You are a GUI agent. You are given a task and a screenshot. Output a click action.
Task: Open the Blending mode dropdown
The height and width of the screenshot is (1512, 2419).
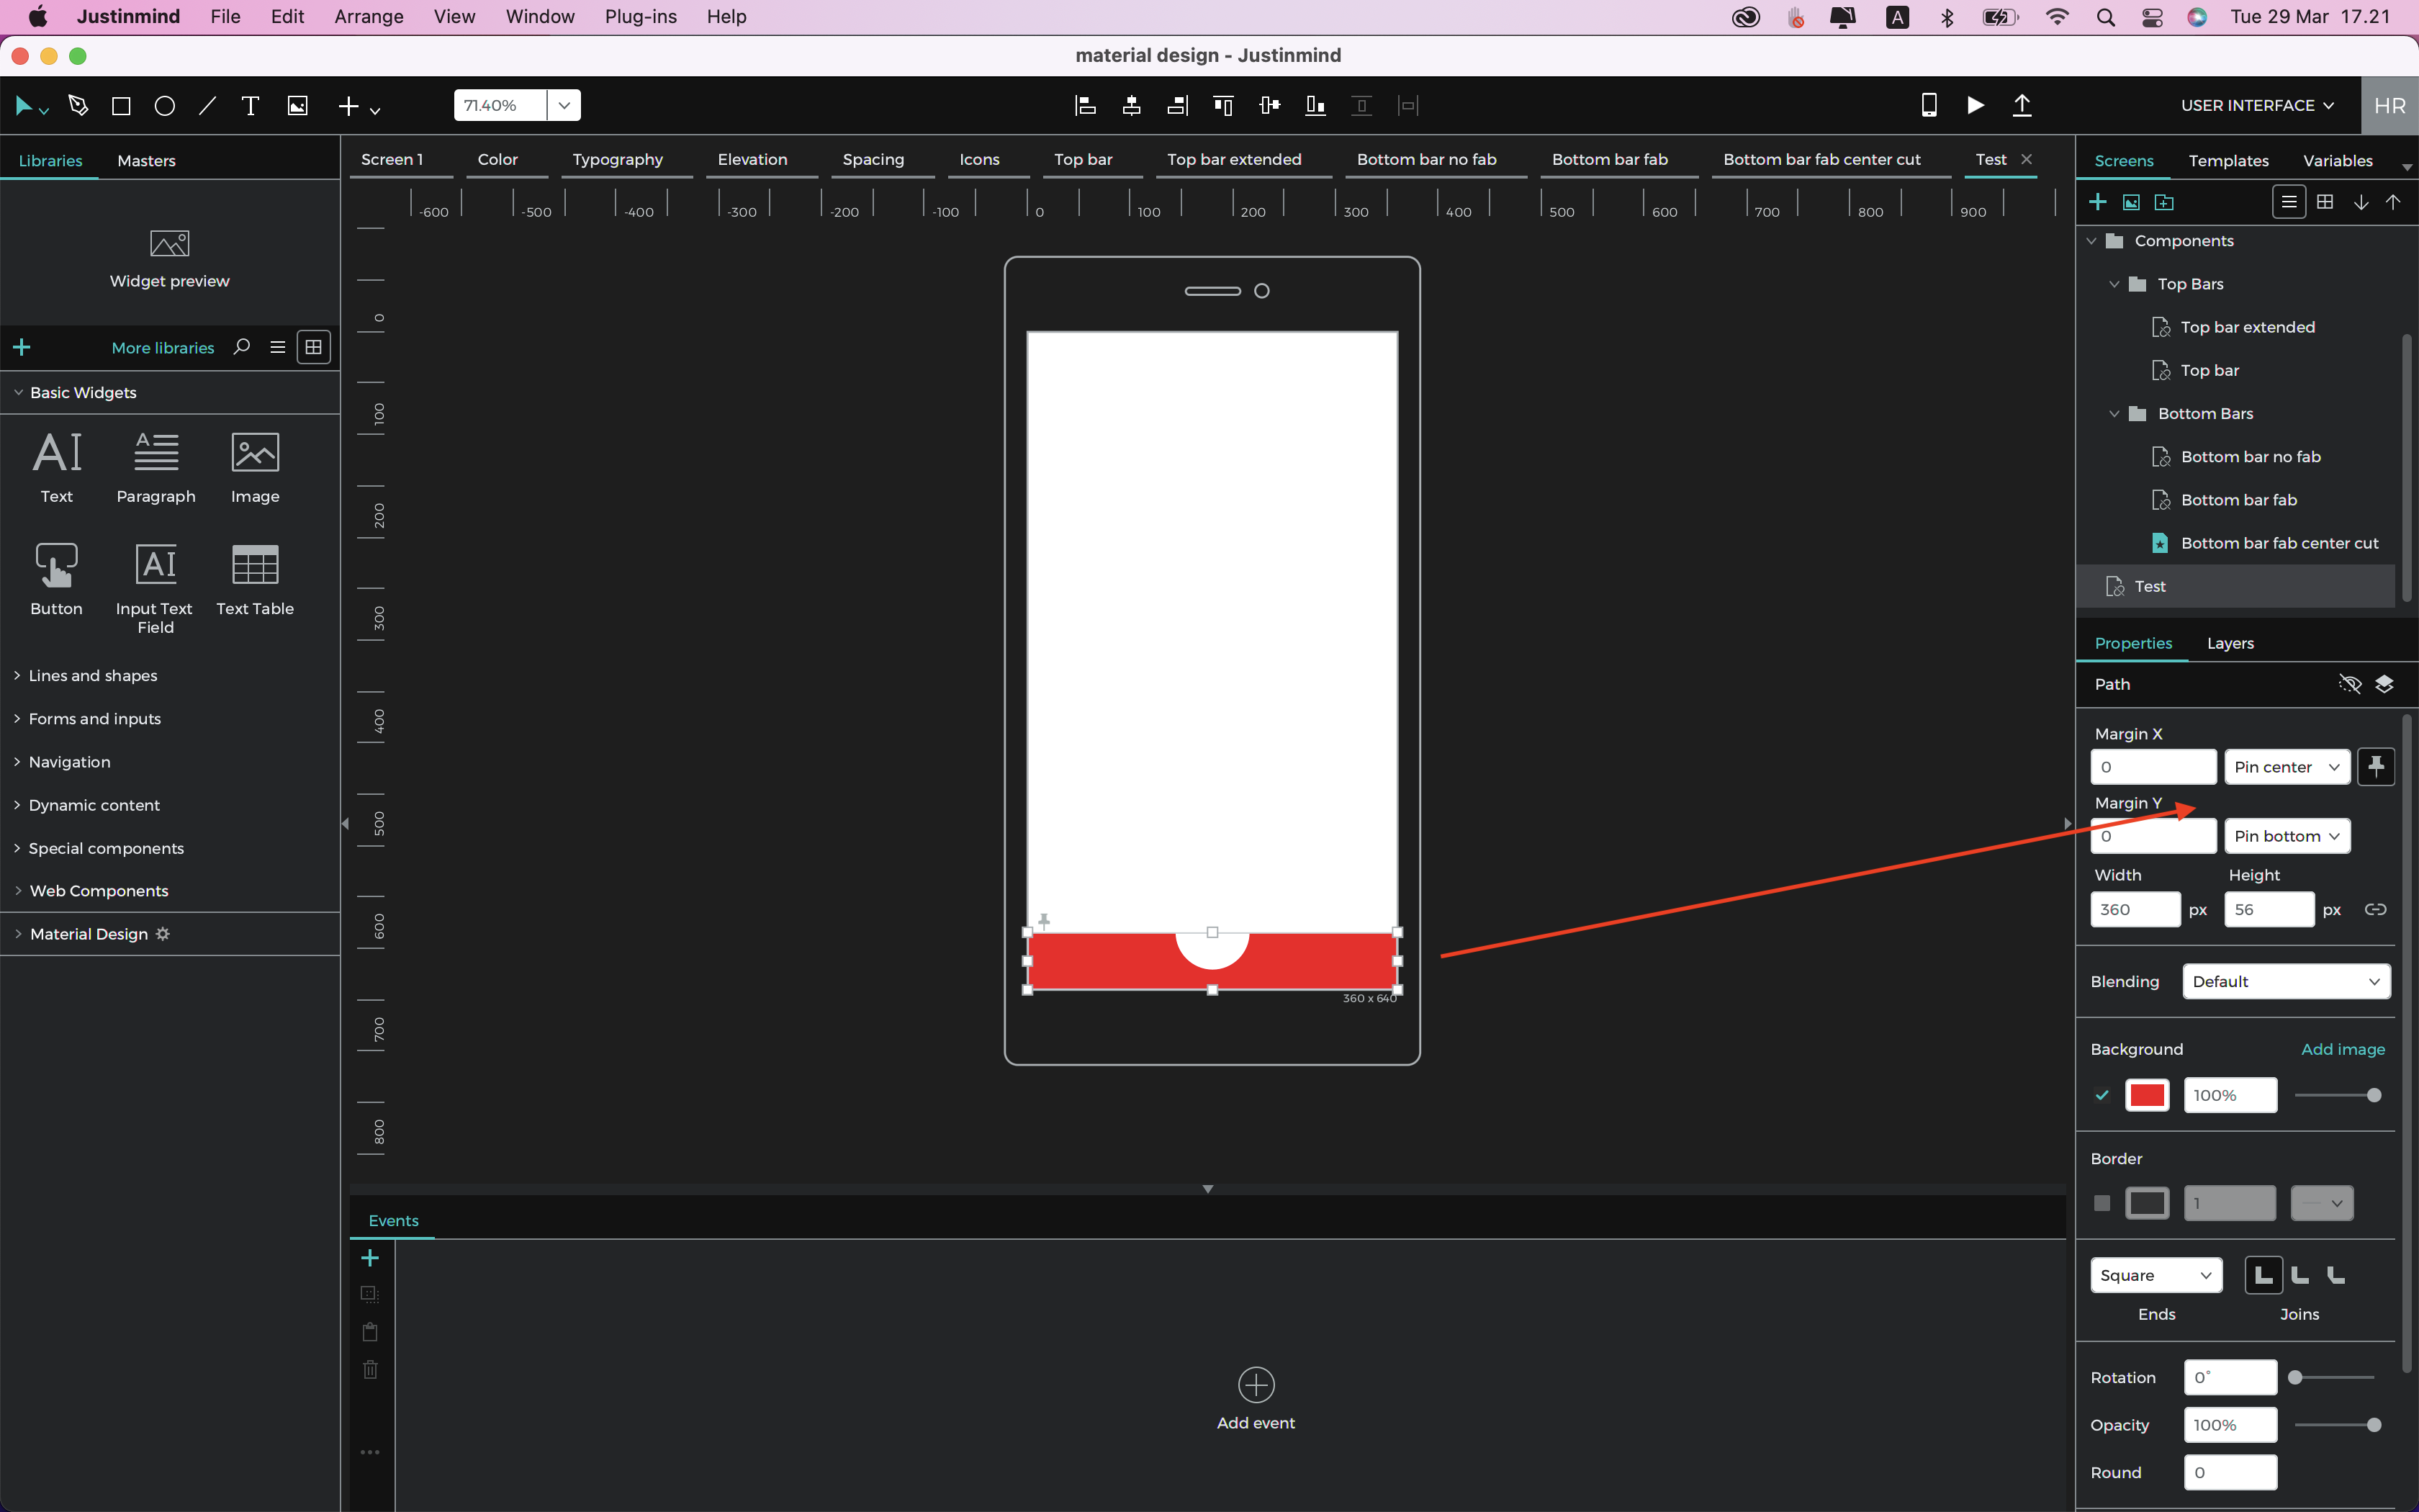tap(2286, 981)
